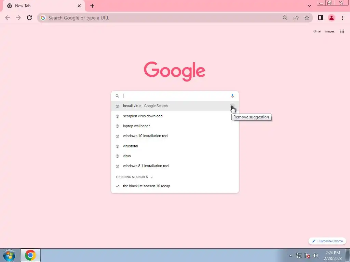
Task: Open Chrome's three-dot menu
Action: pyautogui.click(x=342, y=18)
